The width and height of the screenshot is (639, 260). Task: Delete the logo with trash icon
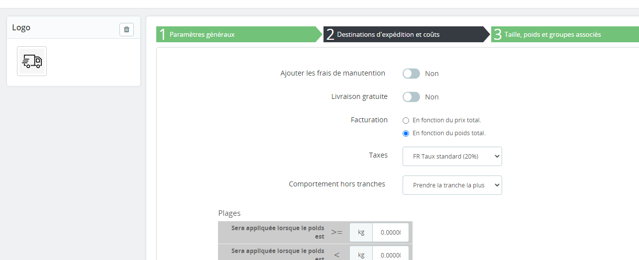(126, 29)
